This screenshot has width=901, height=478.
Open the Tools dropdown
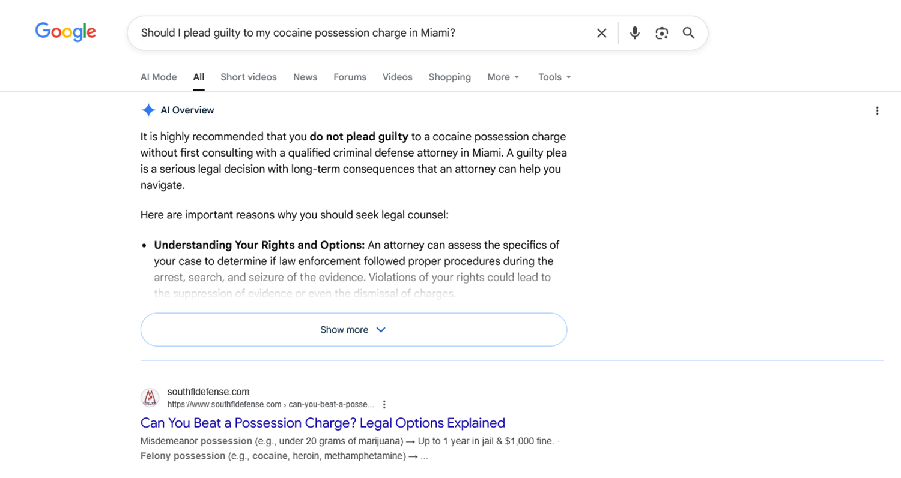pyautogui.click(x=553, y=77)
